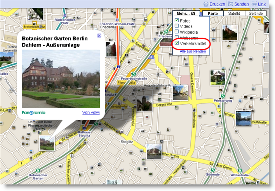
Task: Open the large Botanischer Garten photo
Action: click(x=61, y=79)
